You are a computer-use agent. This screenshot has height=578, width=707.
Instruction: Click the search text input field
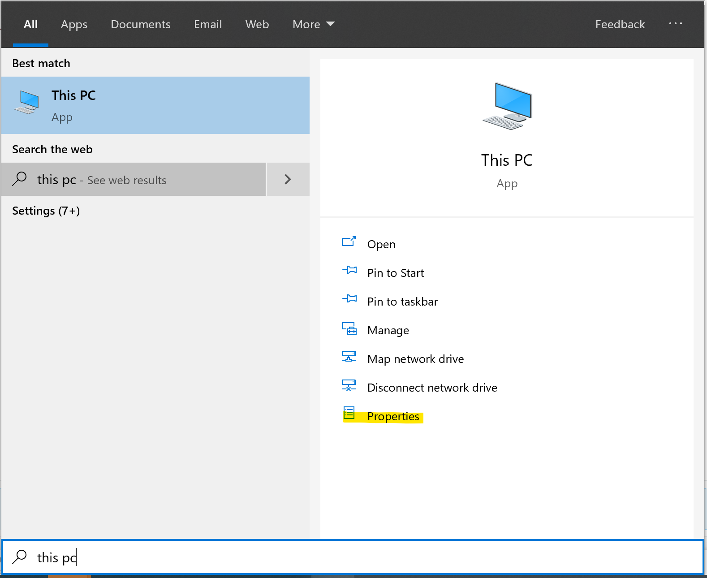click(353, 557)
